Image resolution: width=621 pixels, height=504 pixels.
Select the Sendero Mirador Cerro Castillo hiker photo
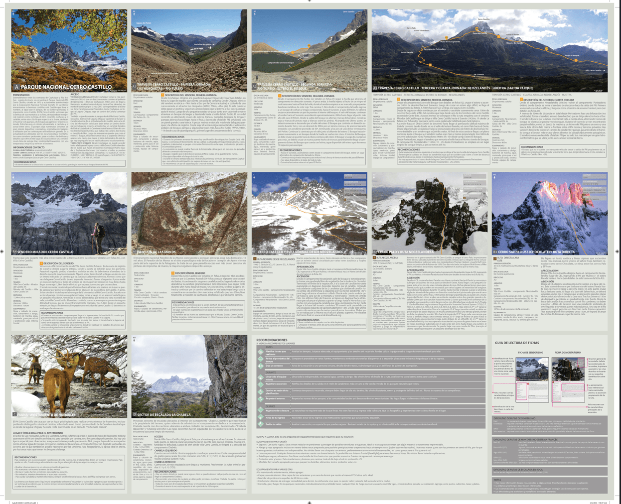pyautogui.click(x=69, y=213)
